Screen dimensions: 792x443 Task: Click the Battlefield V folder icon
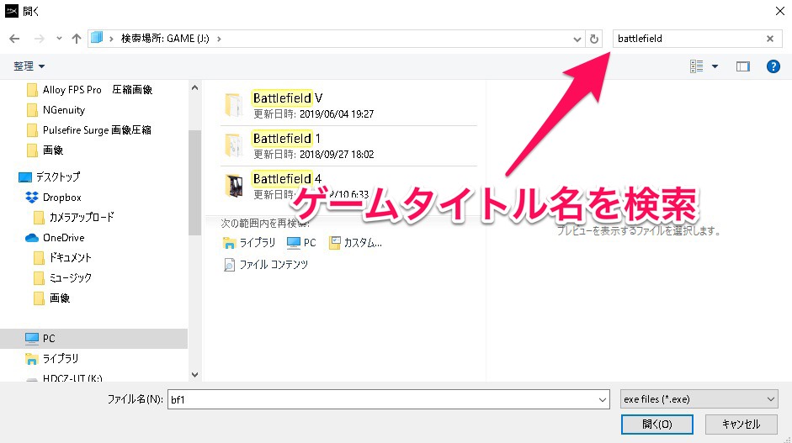pyautogui.click(x=234, y=105)
